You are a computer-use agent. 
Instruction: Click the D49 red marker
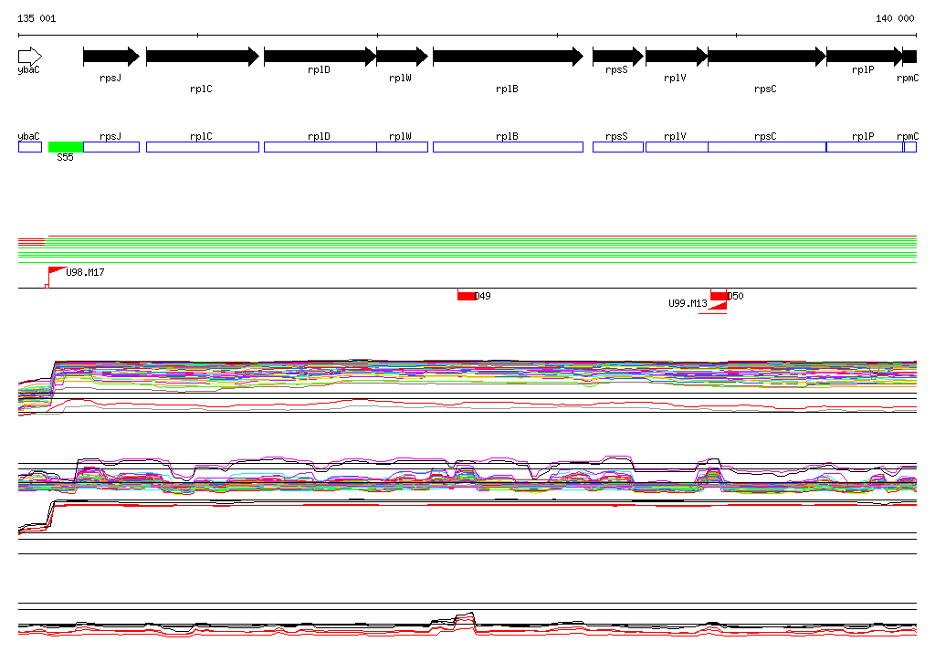[x=467, y=295]
